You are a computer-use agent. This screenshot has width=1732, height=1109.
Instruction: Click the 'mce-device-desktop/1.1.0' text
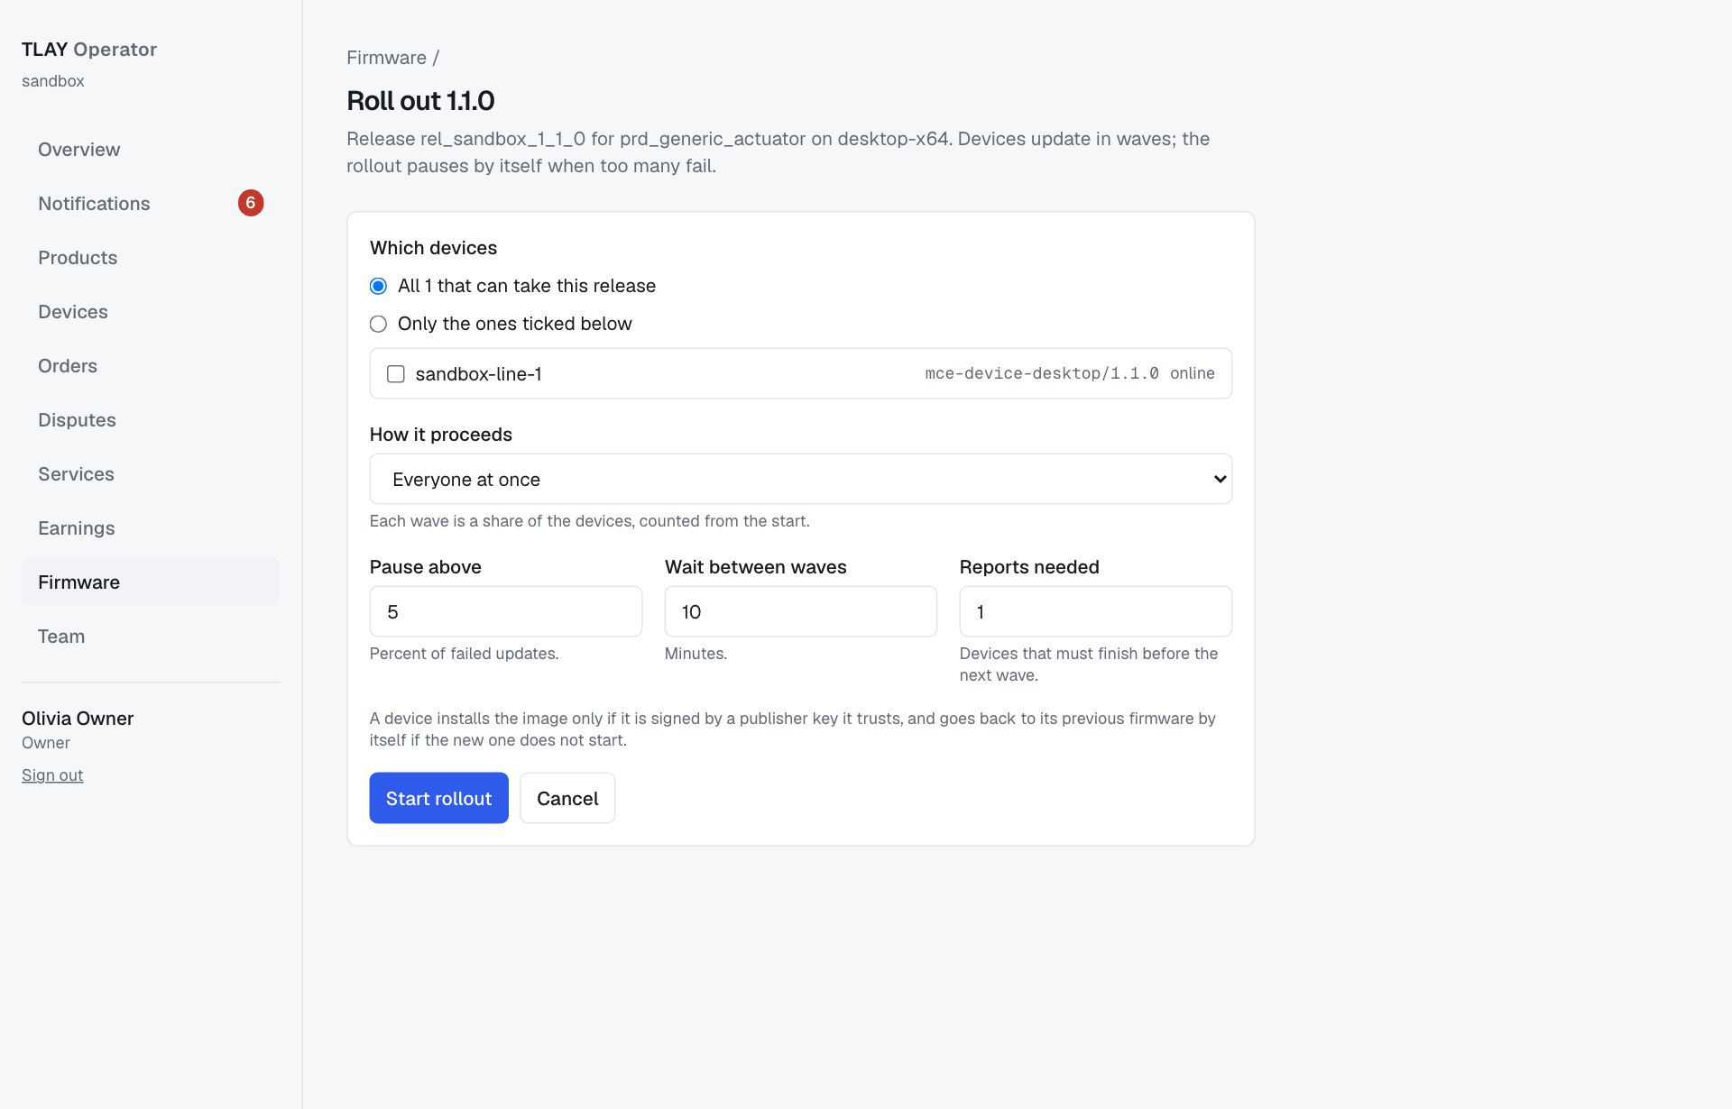(x=1042, y=373)
